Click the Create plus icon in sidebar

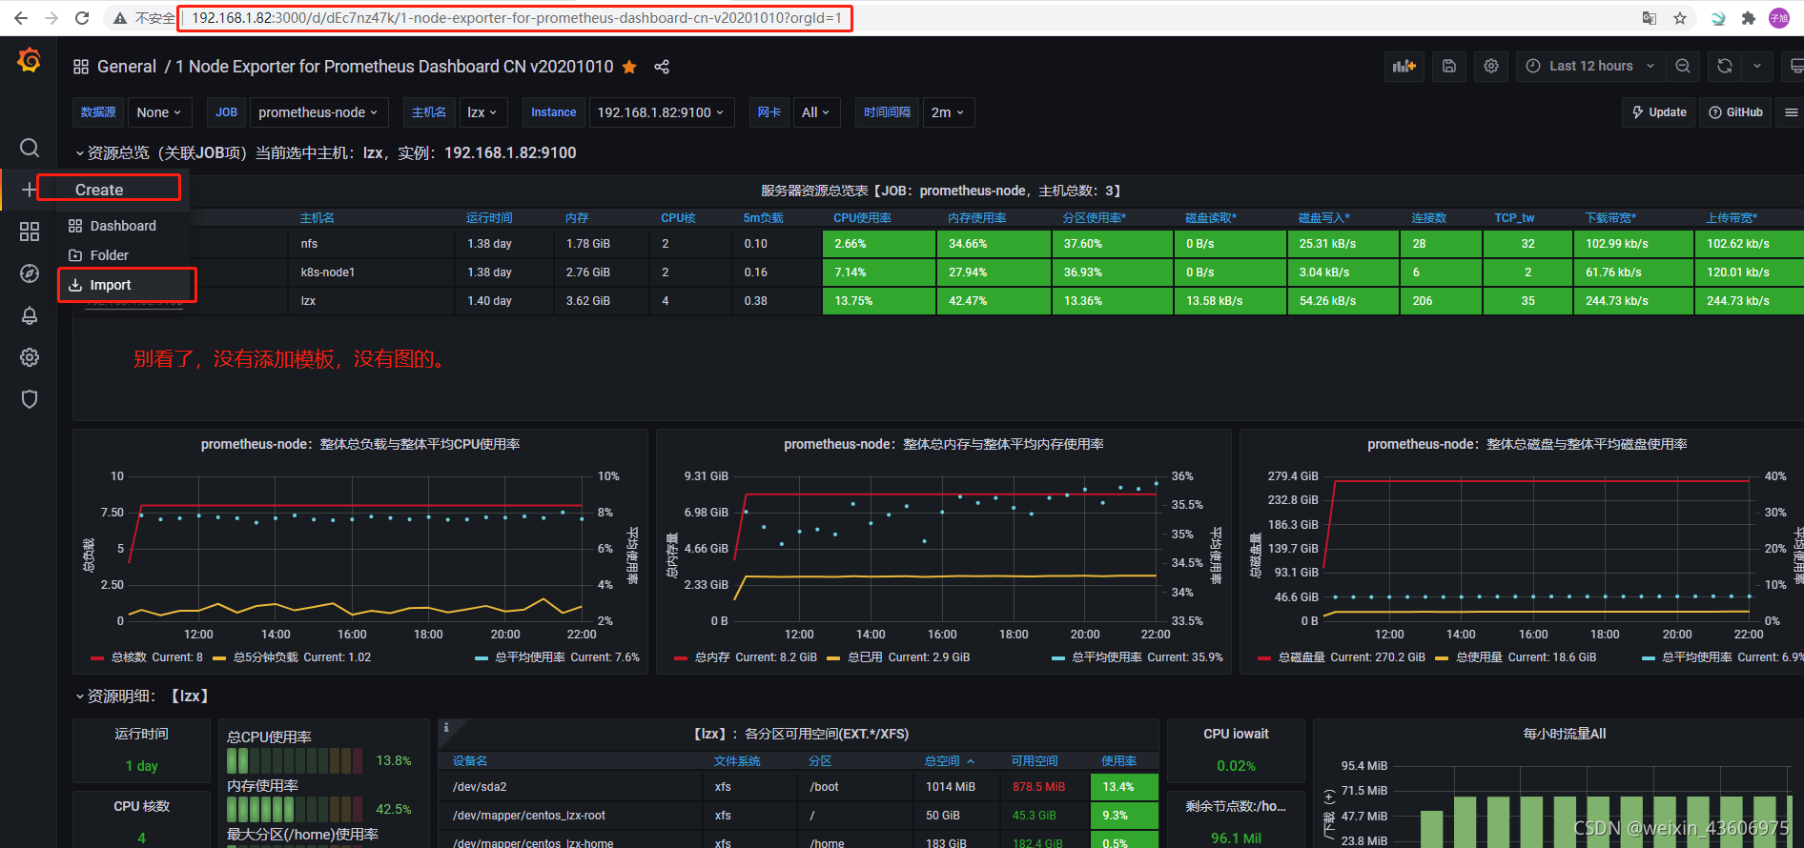tap(30, 190)
